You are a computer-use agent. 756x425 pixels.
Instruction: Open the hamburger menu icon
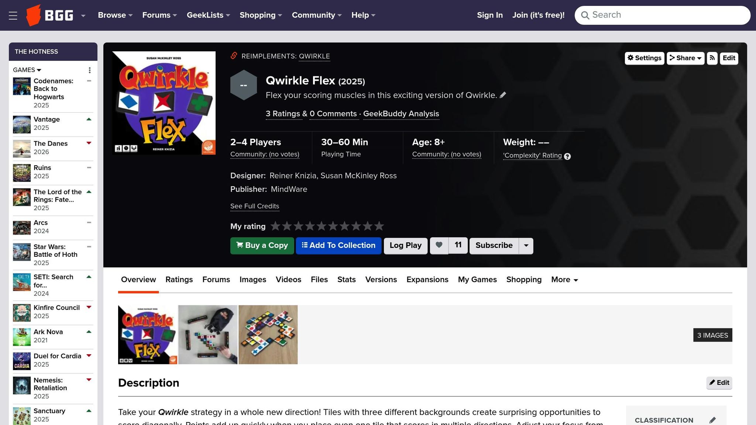coord(13,15)
